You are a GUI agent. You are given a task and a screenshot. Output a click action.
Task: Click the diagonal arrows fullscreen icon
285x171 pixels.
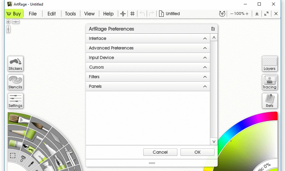click(266, 14)
